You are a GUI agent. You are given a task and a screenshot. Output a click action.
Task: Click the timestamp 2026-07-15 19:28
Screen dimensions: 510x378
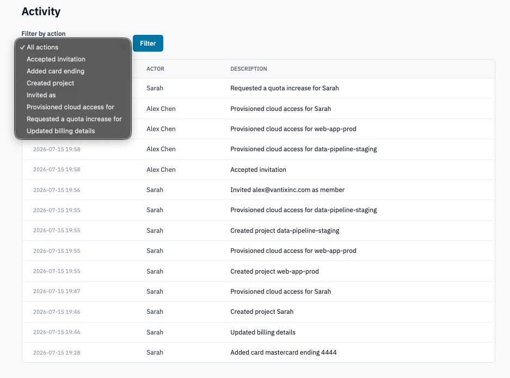[57, 352]
